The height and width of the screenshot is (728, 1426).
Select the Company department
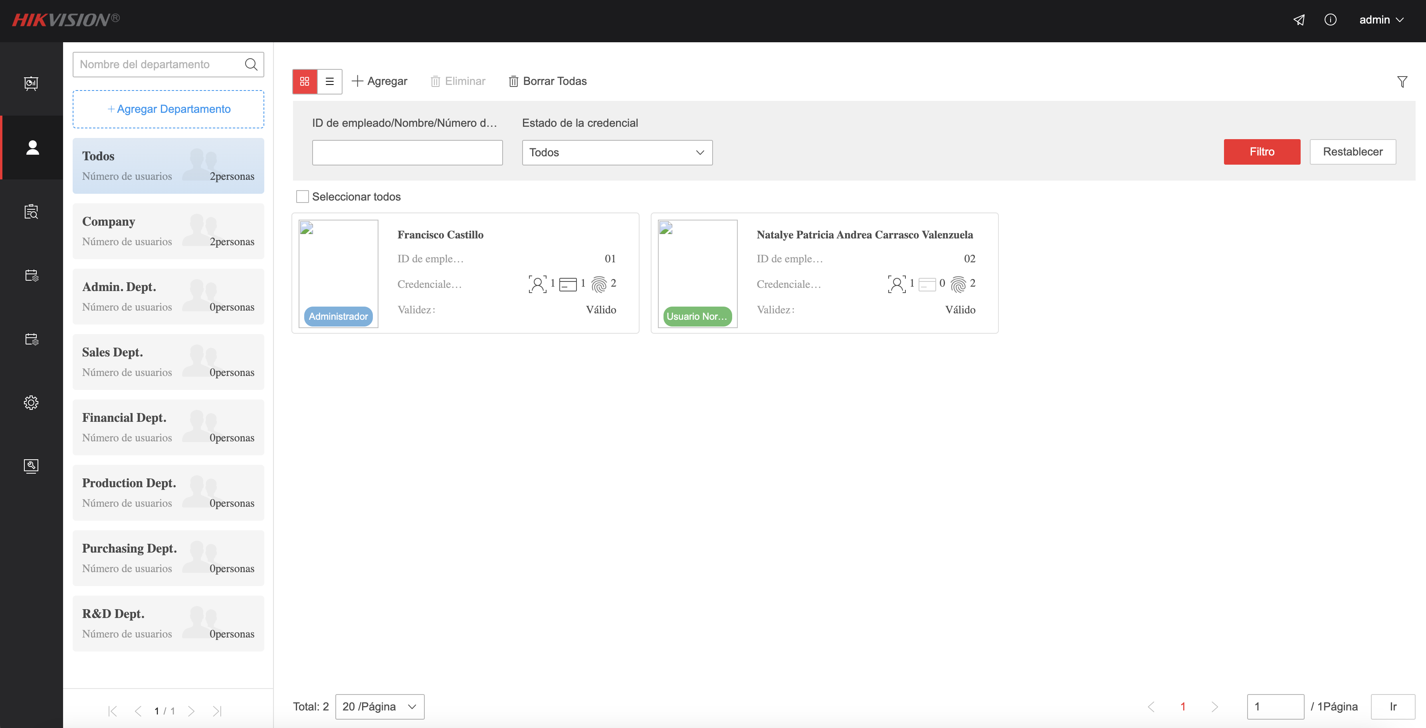(x=168, y=231)
